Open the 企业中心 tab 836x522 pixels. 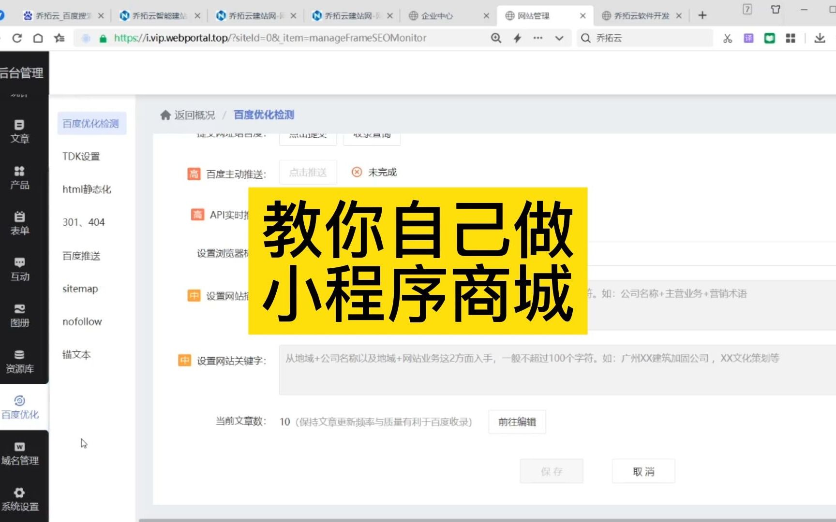[x=438, y=15]
